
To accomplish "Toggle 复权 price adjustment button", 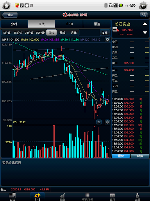I will coord(105,33).
